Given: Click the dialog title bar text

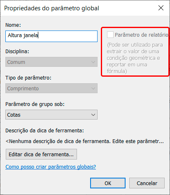Looking at the screenshot, I should [51, 8].
